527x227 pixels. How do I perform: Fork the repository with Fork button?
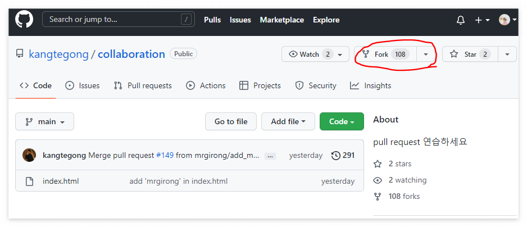click(x=385, y=54)
